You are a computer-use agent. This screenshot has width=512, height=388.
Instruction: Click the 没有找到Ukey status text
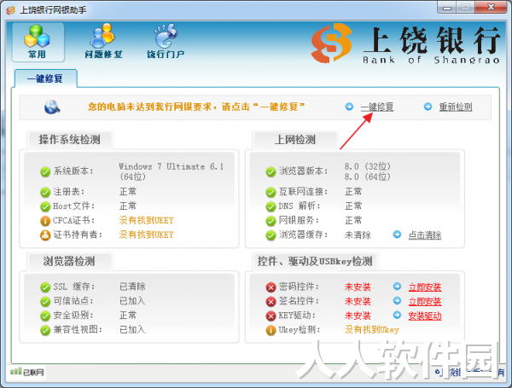pyautogui.click(x=372, y=330)
